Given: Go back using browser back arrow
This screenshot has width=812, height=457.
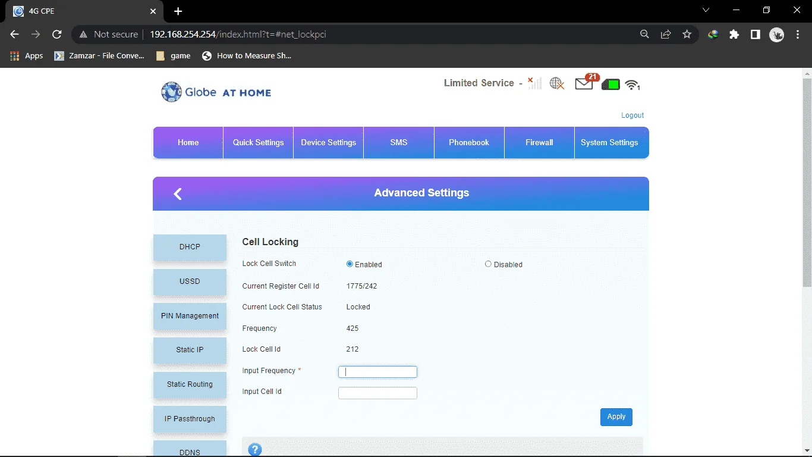Looking at the screenshot, I should [15, 35].
